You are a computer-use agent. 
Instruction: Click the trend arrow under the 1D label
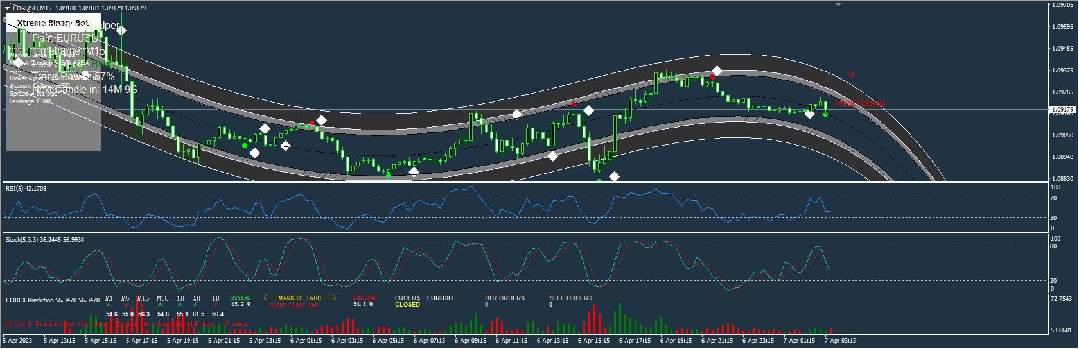[216, 305]
